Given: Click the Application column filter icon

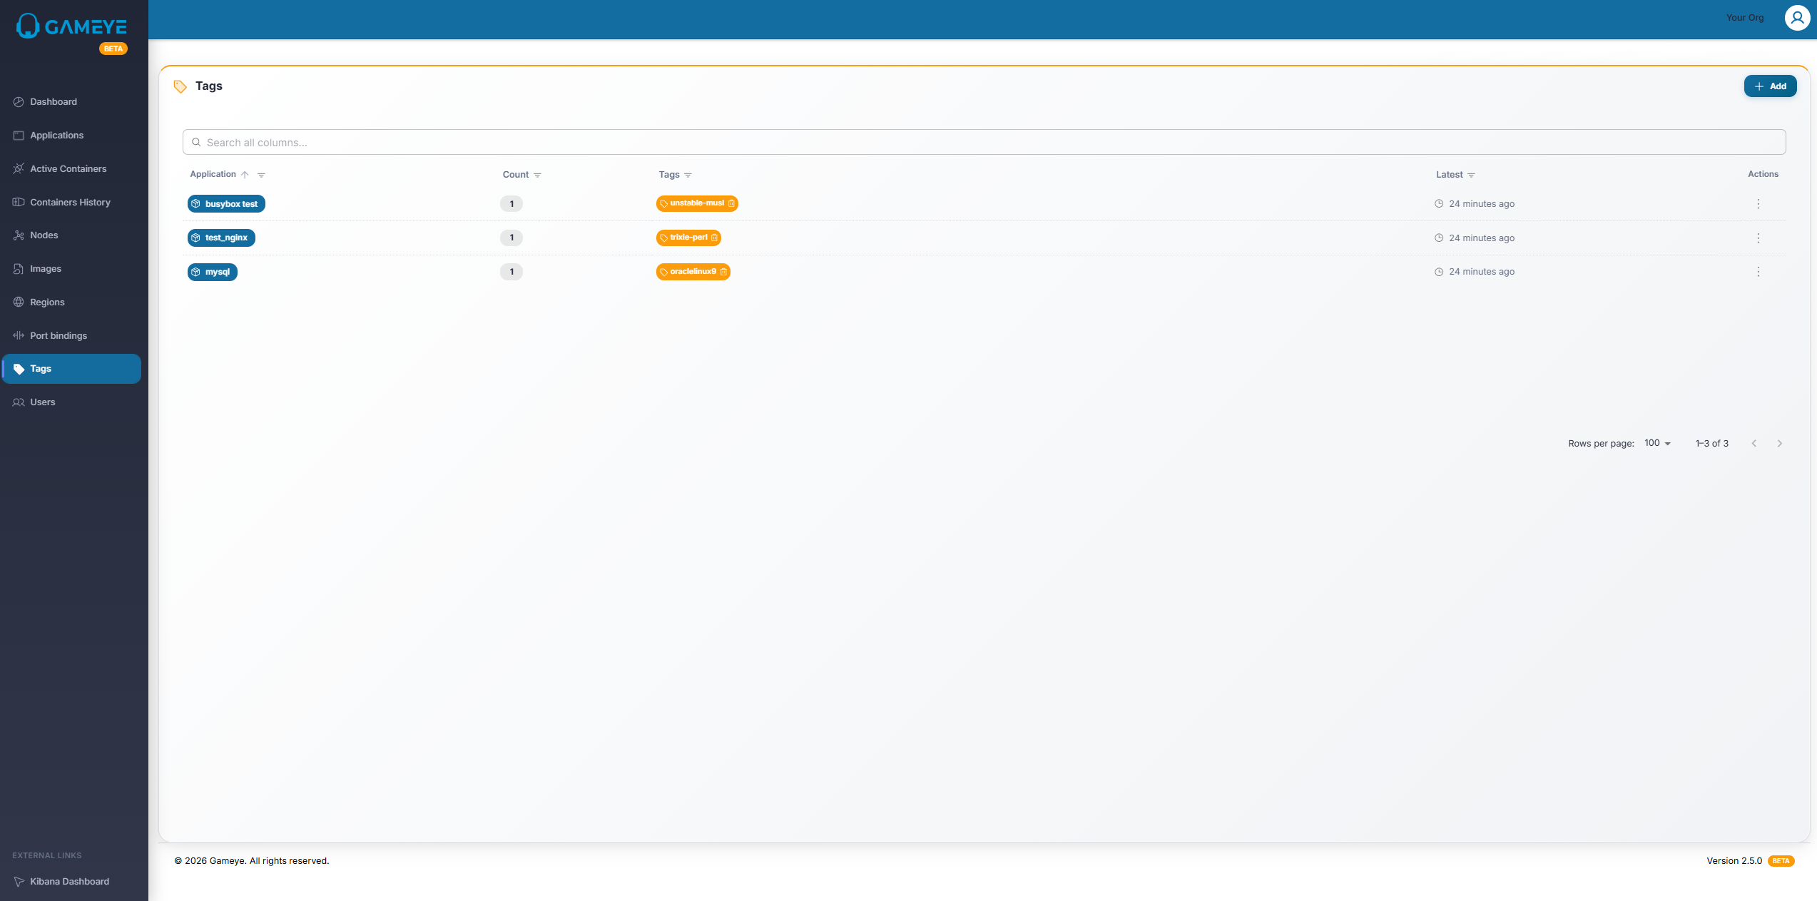Looking at the screenshot, I should [x=261, y=175].
